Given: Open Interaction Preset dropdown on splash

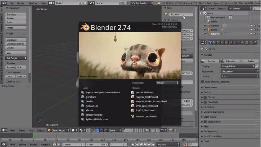Looking at the screenshot, I should [167, 83].
